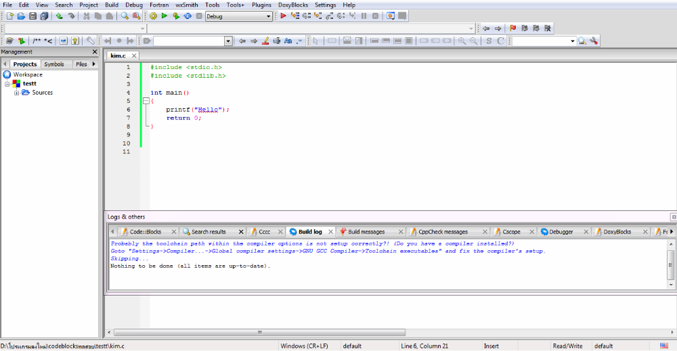Rebuild the project with the blue arrows icon
The width and height of the screenshot is (677, 351).
[x=188, y=16]
